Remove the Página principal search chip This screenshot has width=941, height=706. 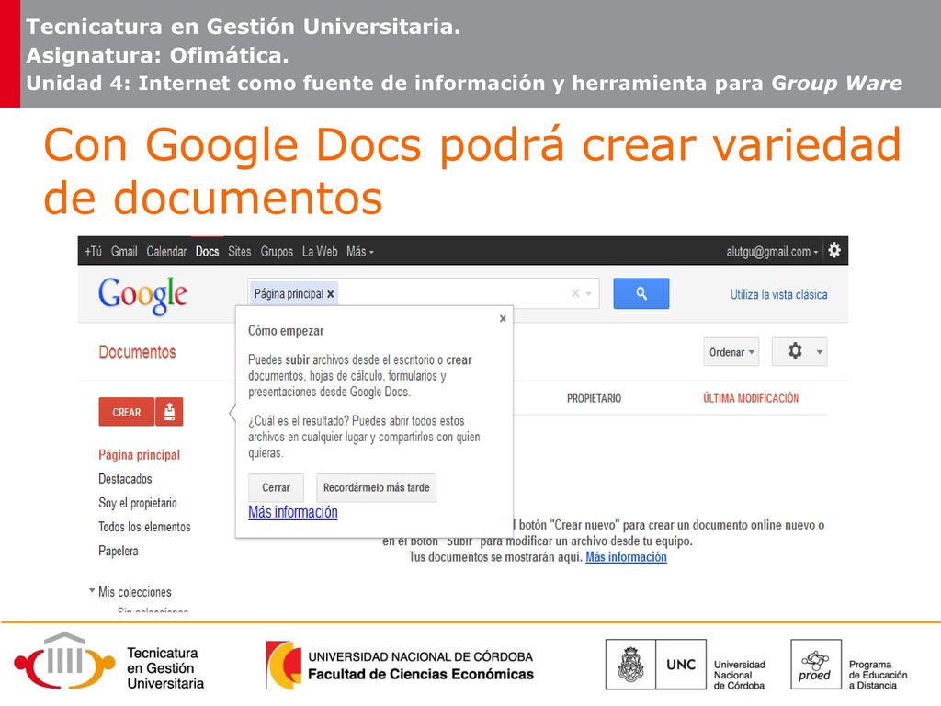coord(331,294)
